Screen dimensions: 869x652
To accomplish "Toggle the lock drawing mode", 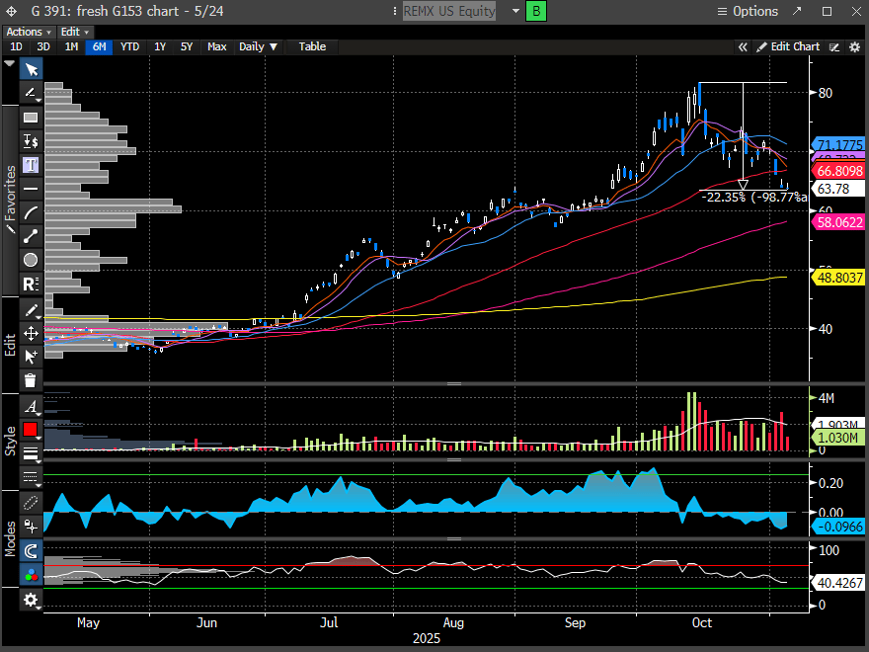I will coord(31,527).
